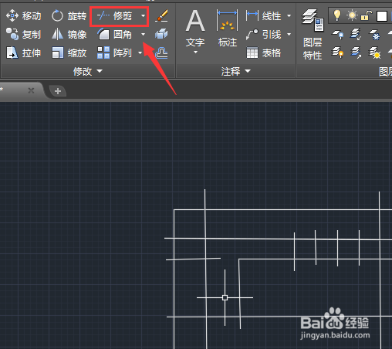
Task: Select the 旋转 (Rotate) tool
Action: click(69, 16)
